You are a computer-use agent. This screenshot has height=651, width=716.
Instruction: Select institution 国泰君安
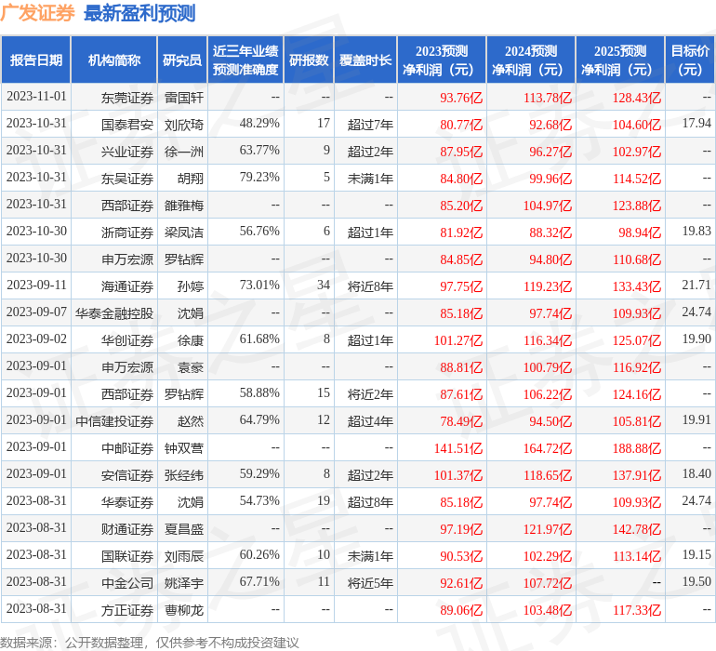(127, 125)
